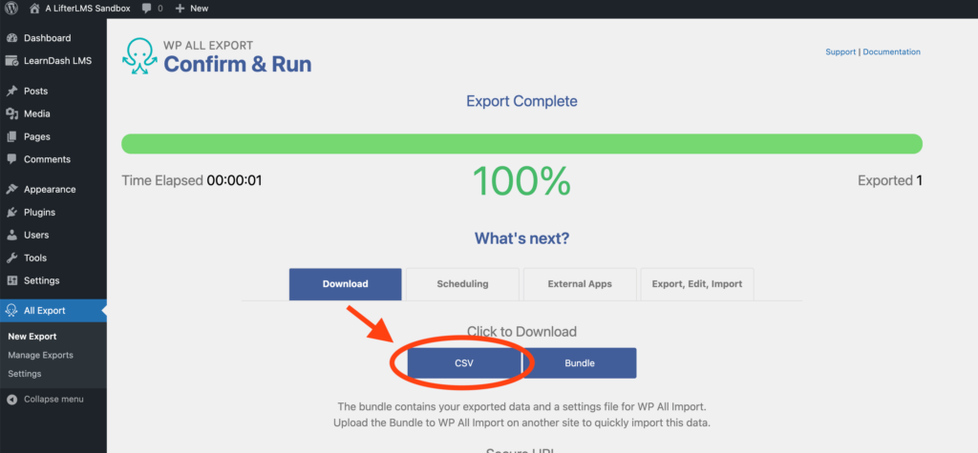The height and width of the screenshot is (453, 978).
Task: Open Settings under All Export submenu
Action: tap(24, 374)
